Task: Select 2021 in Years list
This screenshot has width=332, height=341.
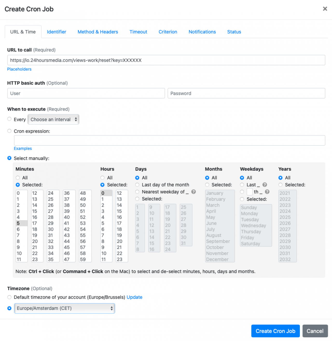Action: (287, 193)
